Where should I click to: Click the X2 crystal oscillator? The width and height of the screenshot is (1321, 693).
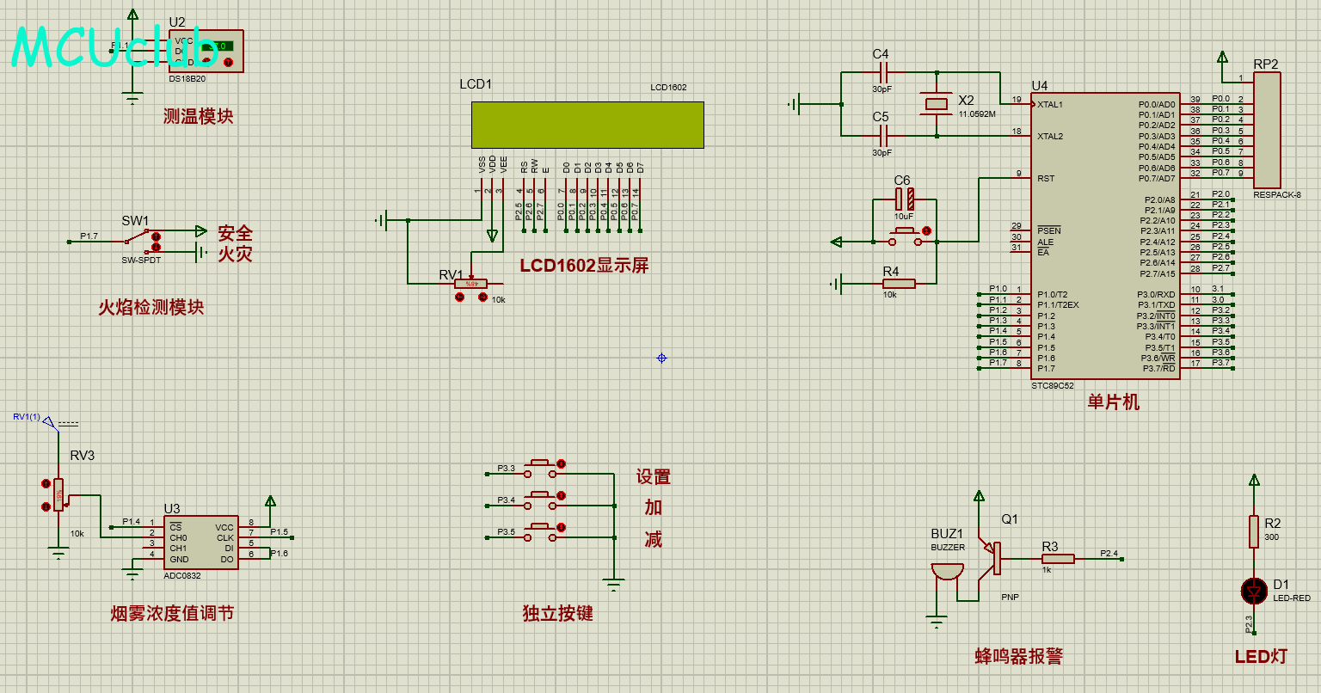[937, 104]
